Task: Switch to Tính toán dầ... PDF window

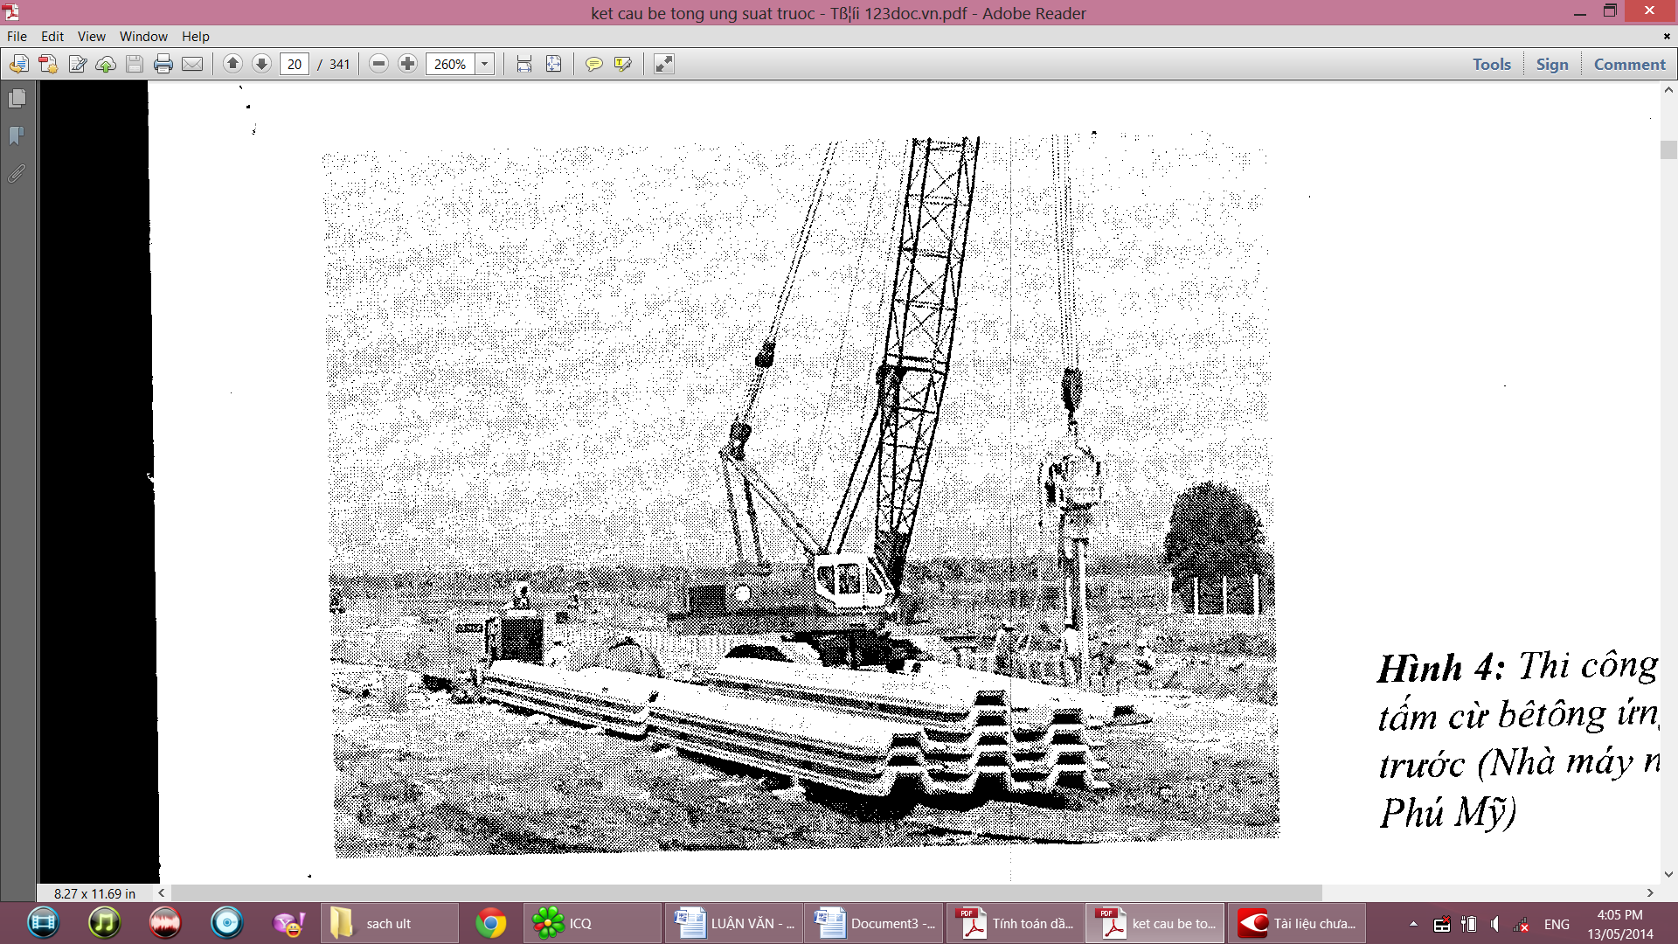Action: click(1014, 923)
